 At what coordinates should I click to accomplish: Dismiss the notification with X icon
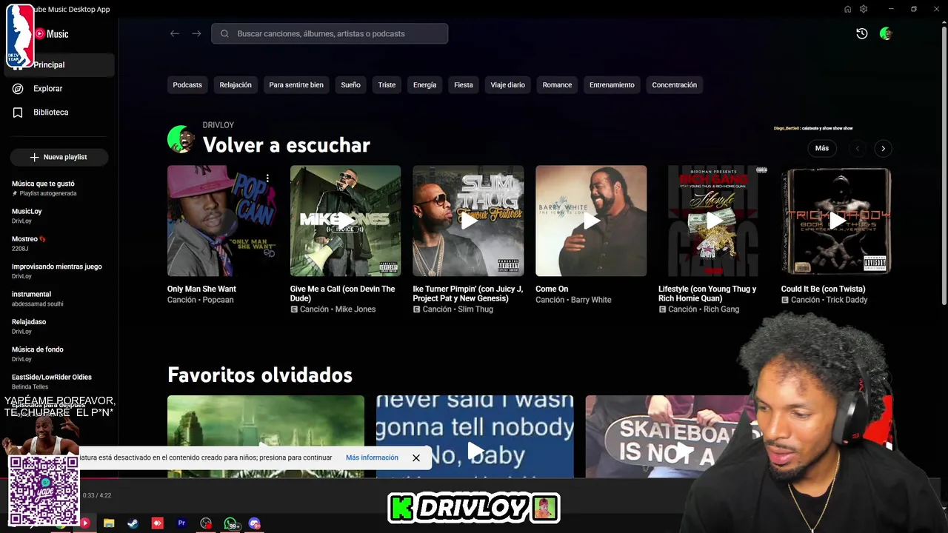click(416, 457)
